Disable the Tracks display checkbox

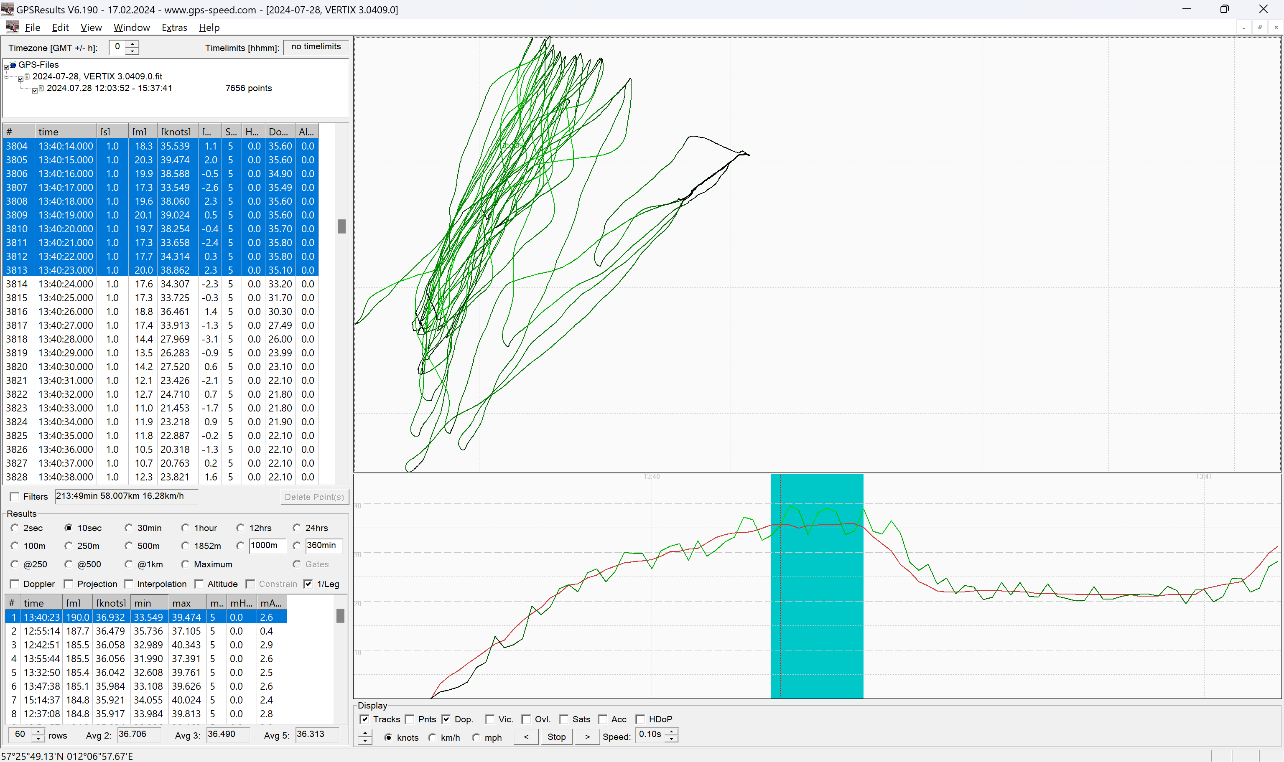point(364,719)
